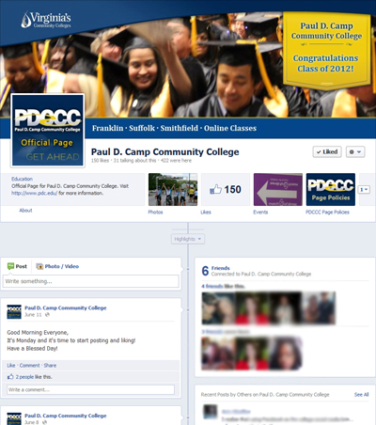Image resolution: width=376 pixels, height=425 pixels.
Task: Expand the additional apps arrow next to Page Policies
Action: coord(364,190)
